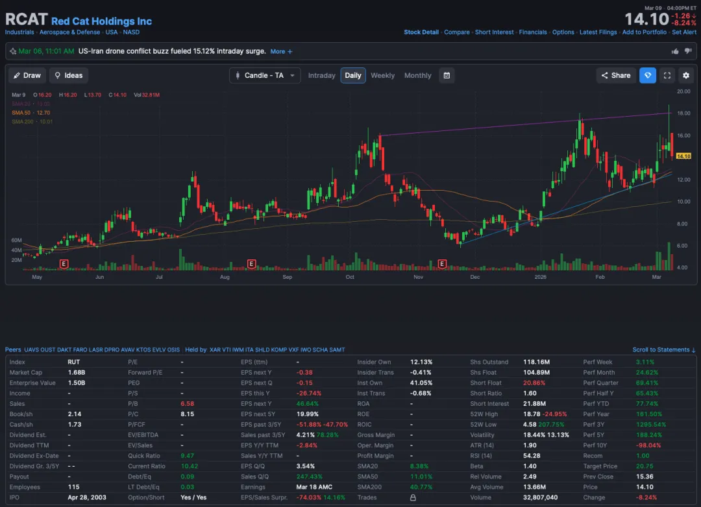Viewport: 701px width, 507px height.
Task: Click Perf Year value 161.50%
Action: (x=648, y=414)
